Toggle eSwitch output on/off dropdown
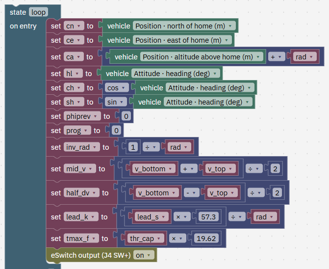This screenshot has width=329, height=269. (144, 255)
